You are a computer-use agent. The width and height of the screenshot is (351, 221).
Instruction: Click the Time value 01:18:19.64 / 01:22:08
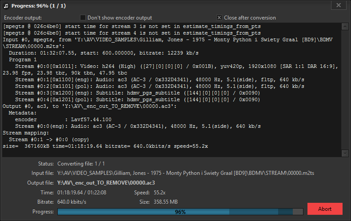pyautogui.click(x=82, y=193)
